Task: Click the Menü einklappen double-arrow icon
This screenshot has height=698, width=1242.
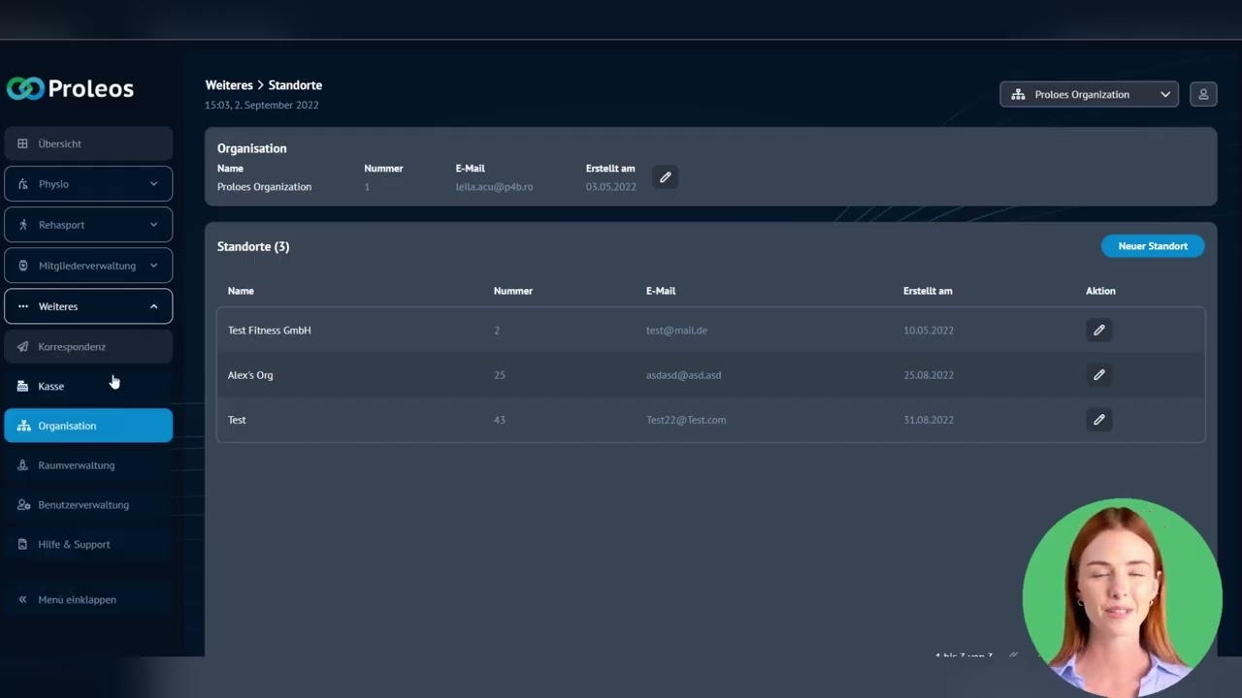Action: (23, 600)
